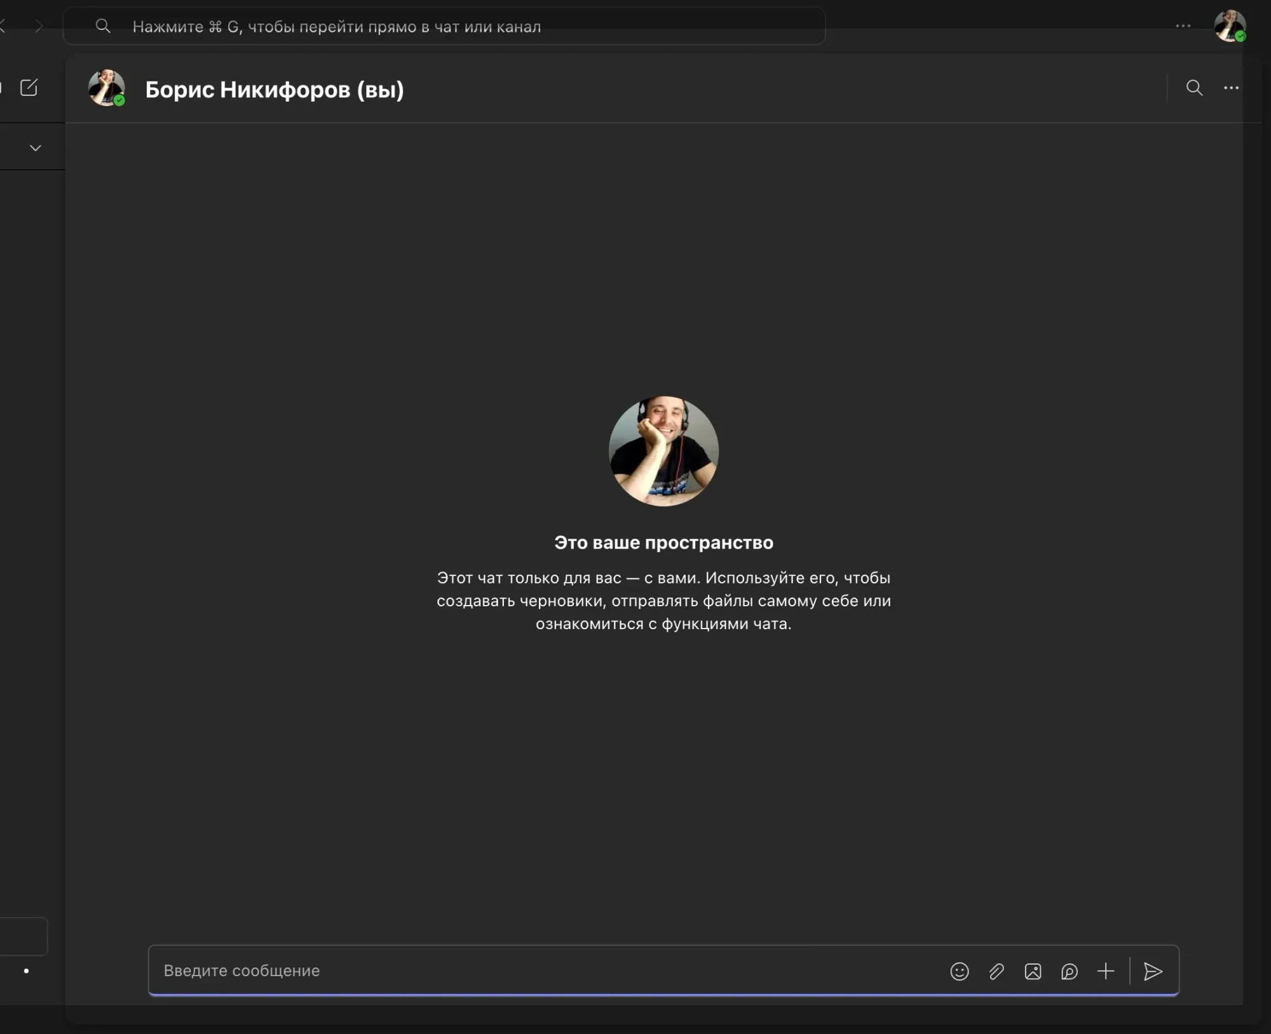Open chat more options ellipsis in header
The height and width of the screenshot is (1034, 1271).
pyautogui.click(x=1231, y=88)
